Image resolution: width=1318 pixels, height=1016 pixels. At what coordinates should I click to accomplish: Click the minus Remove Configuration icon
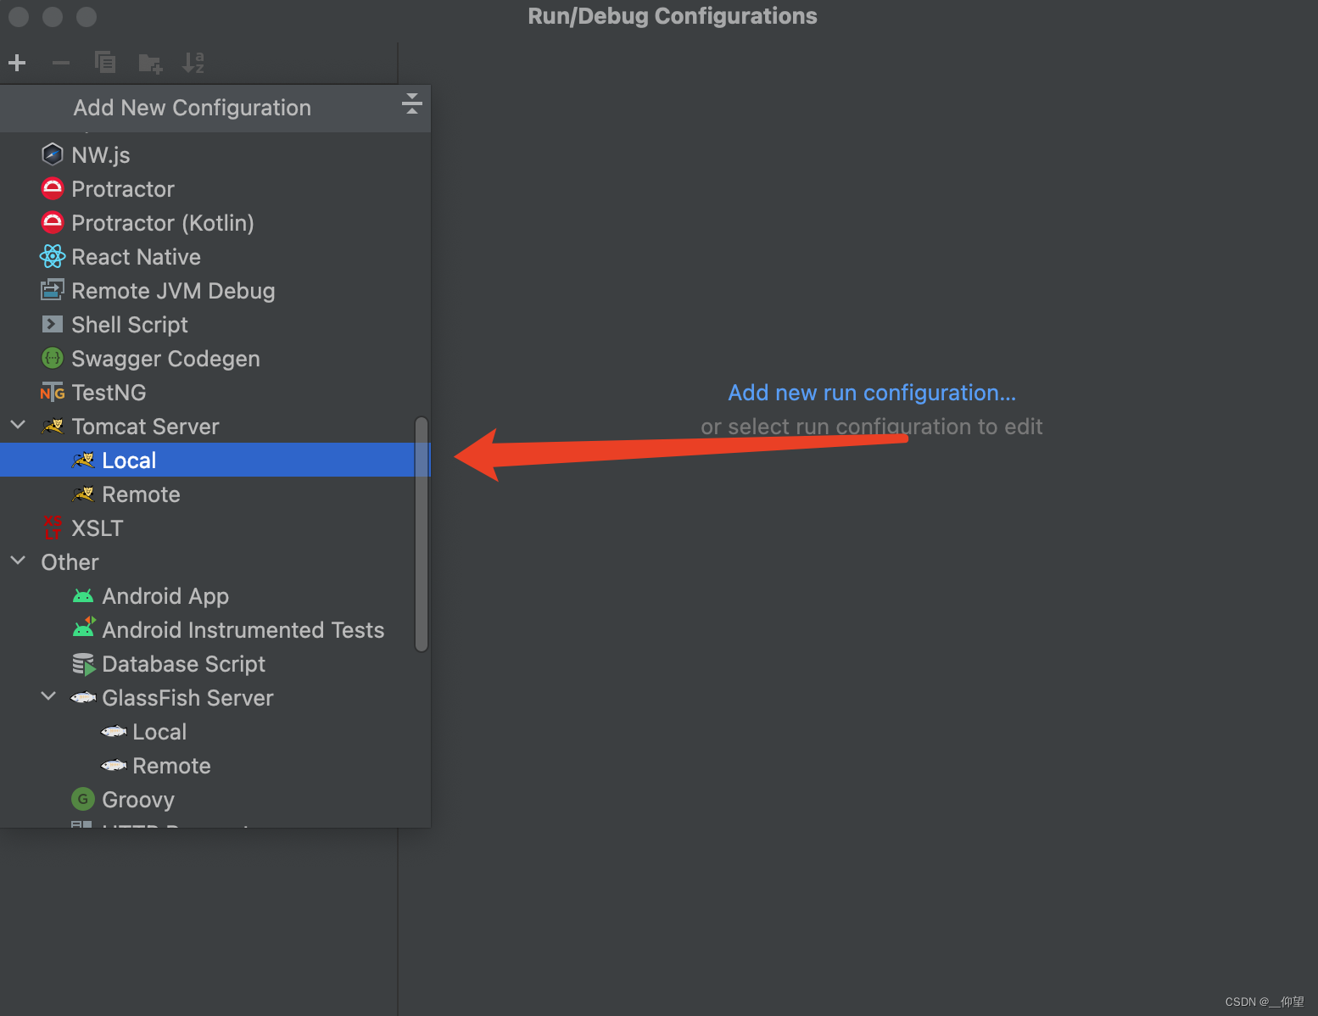coord(61,63)
